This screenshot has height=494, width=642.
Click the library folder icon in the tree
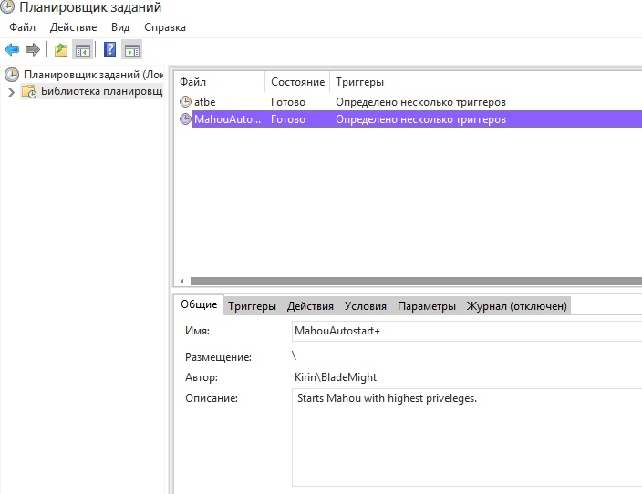[x=29, y=91]
